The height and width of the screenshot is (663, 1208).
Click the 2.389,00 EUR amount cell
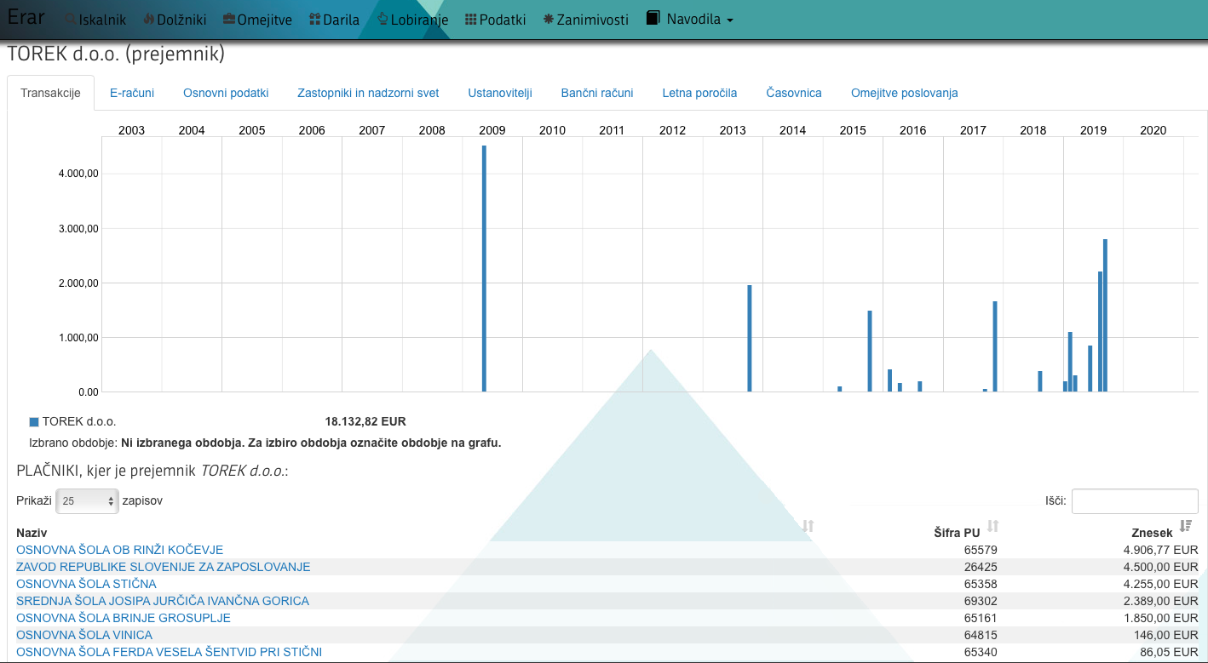1160,601
